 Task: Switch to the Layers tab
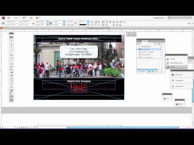pos(145,41)
